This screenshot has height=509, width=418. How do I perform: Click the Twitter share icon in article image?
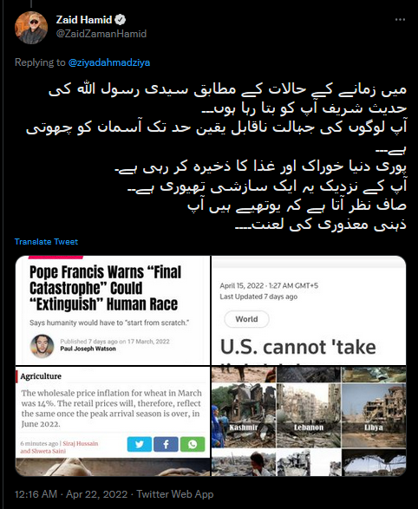pyautogui.click(x=140, y=444)
